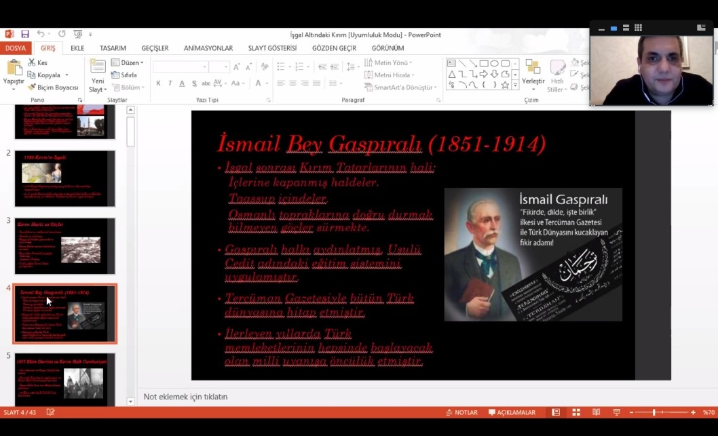This screenshot has width=718, height=436.
Task: Select slide 2 thumbnail
Action: tap(64, 178)
